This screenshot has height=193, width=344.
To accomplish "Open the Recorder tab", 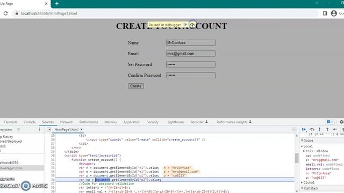I will pyautogui.click(x=199, y=122).
